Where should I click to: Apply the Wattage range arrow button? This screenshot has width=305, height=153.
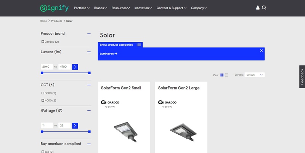(x=75, y=126)
